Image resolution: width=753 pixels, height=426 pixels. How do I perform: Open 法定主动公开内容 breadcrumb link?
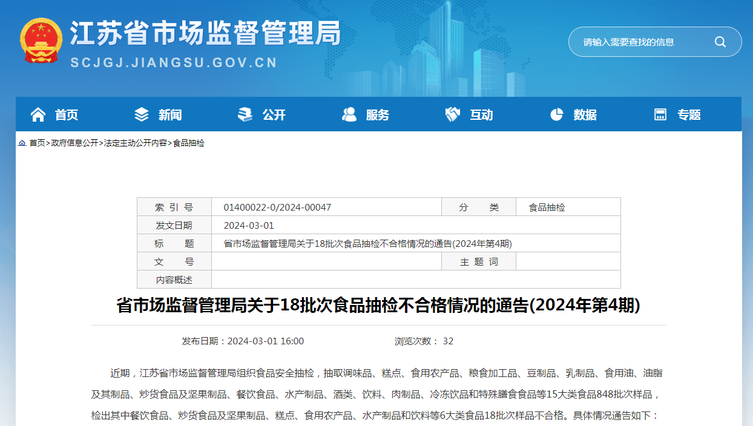[136, 143]
